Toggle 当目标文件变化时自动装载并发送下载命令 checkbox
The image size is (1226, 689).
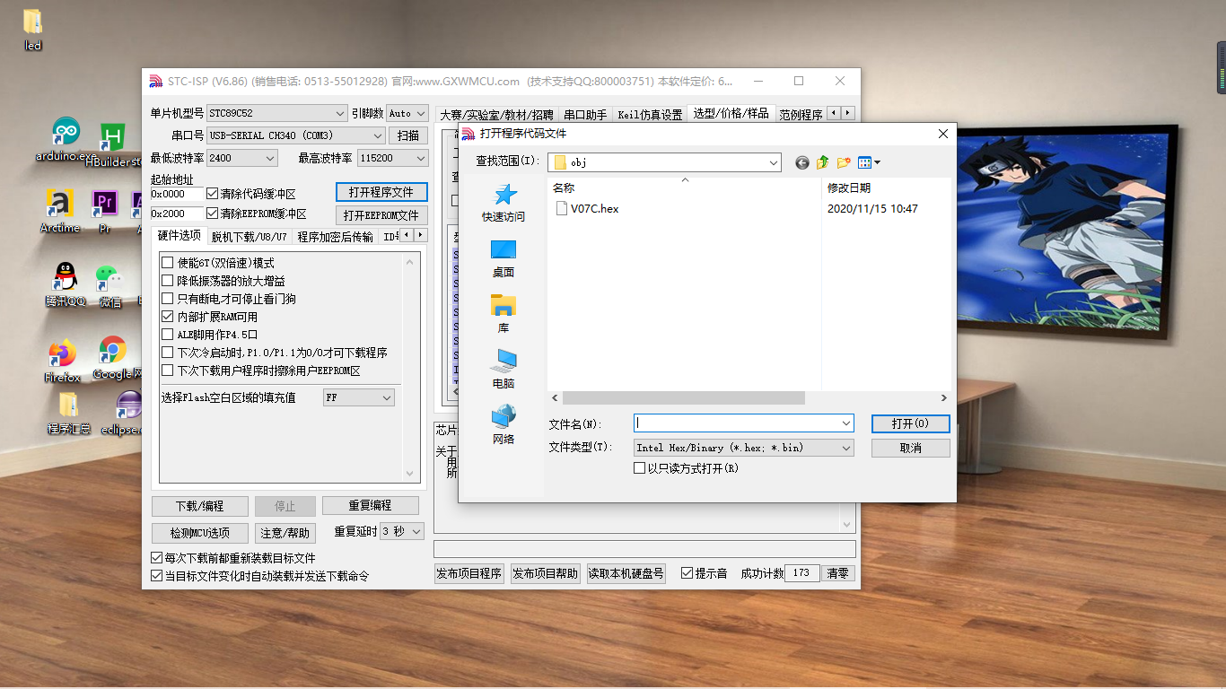(x=157, y=576)
